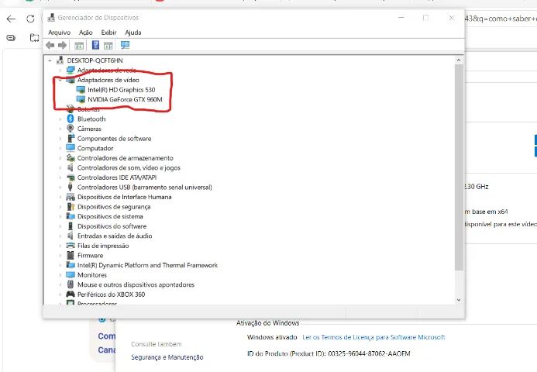Open Segurança e Manutenção link in System window

[x=167, y=357]
